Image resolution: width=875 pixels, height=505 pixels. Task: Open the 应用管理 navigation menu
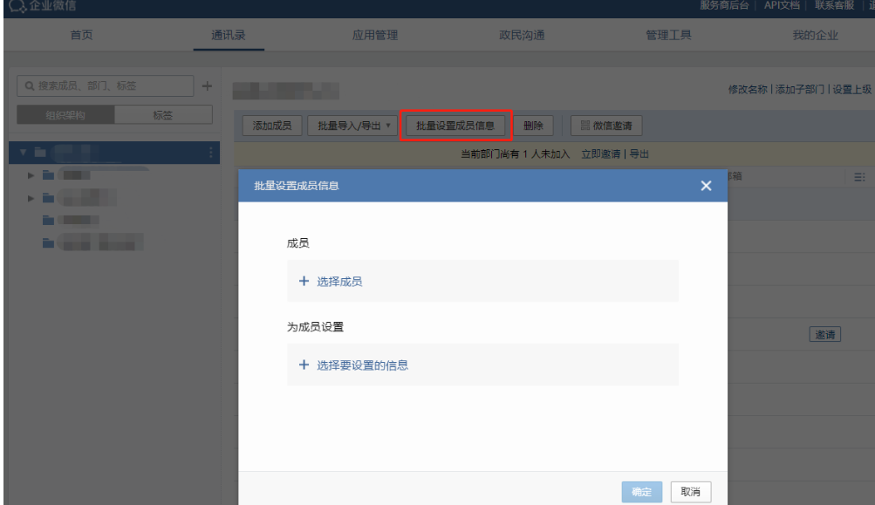coord(377,35)
